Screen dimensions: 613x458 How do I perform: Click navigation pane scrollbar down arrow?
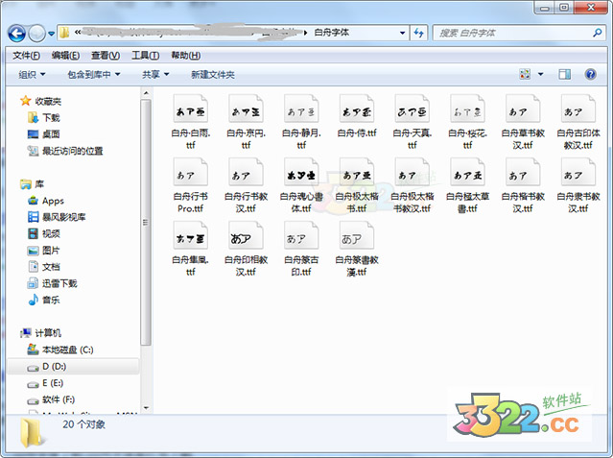click(x=146, y=408)
